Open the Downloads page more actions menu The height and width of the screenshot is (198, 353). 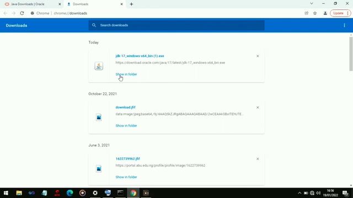click(x=344, y=25)
